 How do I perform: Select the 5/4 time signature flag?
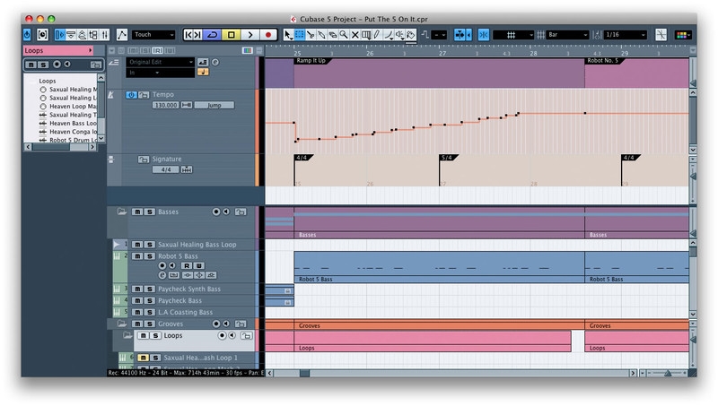point(447,158)
